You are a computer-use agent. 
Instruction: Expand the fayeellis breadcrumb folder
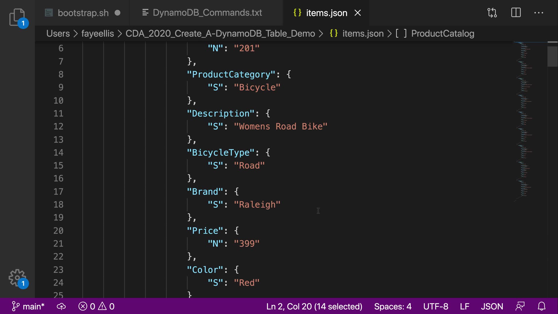pos(97,33)
